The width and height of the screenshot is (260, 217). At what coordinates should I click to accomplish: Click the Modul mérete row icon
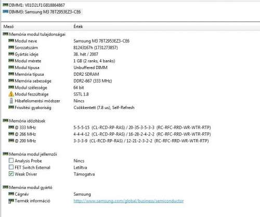click(11, 61)
